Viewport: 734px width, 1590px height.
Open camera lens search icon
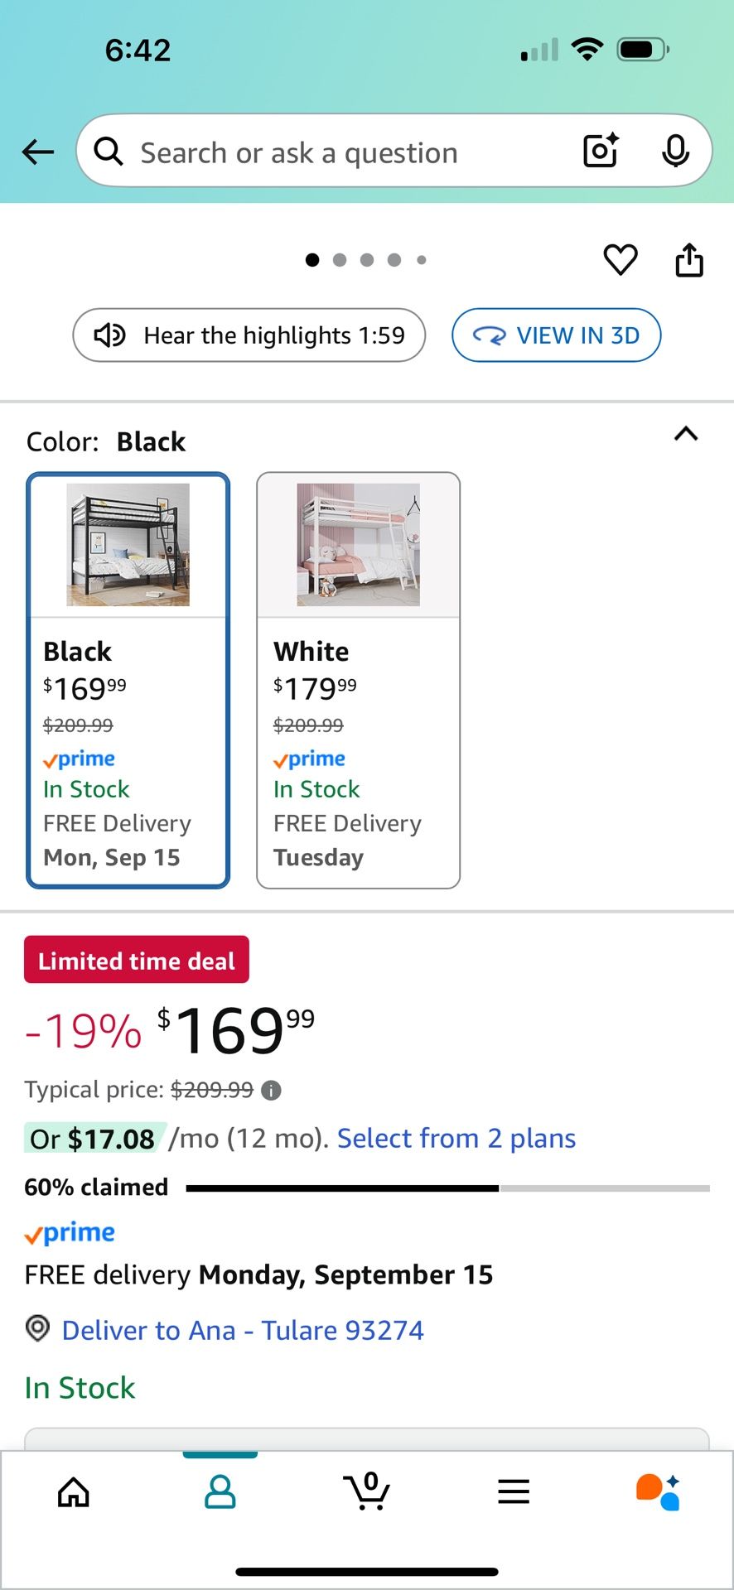[601, 151]
